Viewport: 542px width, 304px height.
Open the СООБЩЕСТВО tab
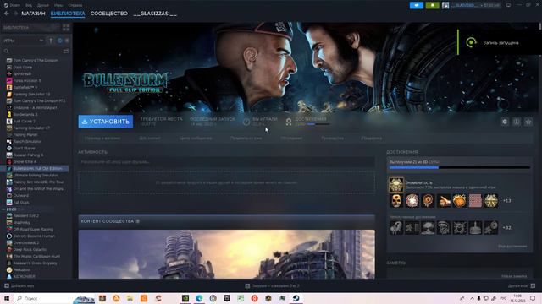(x=109, y=14)
